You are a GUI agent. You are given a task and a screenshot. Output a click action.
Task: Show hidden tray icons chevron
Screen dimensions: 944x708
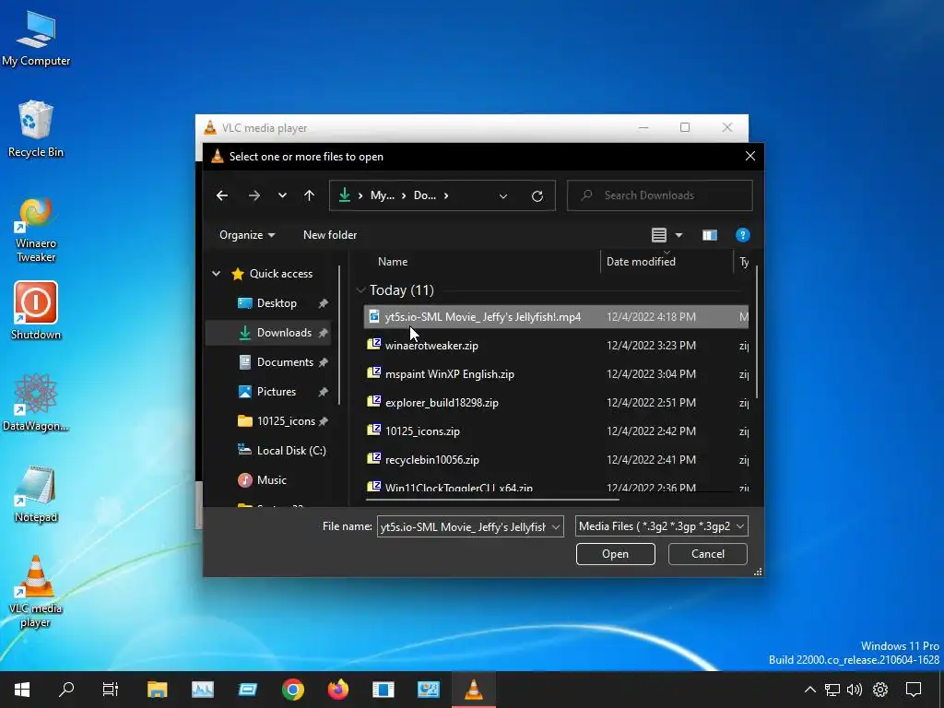click(810, 690)
